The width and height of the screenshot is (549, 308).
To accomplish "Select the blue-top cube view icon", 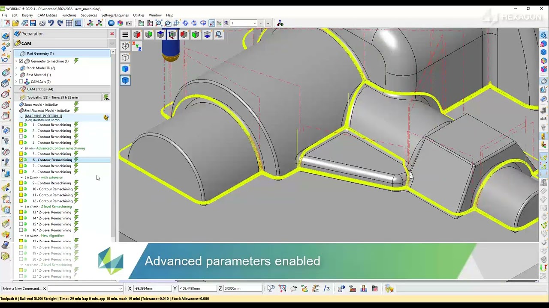I will click(x=160, y=35).
